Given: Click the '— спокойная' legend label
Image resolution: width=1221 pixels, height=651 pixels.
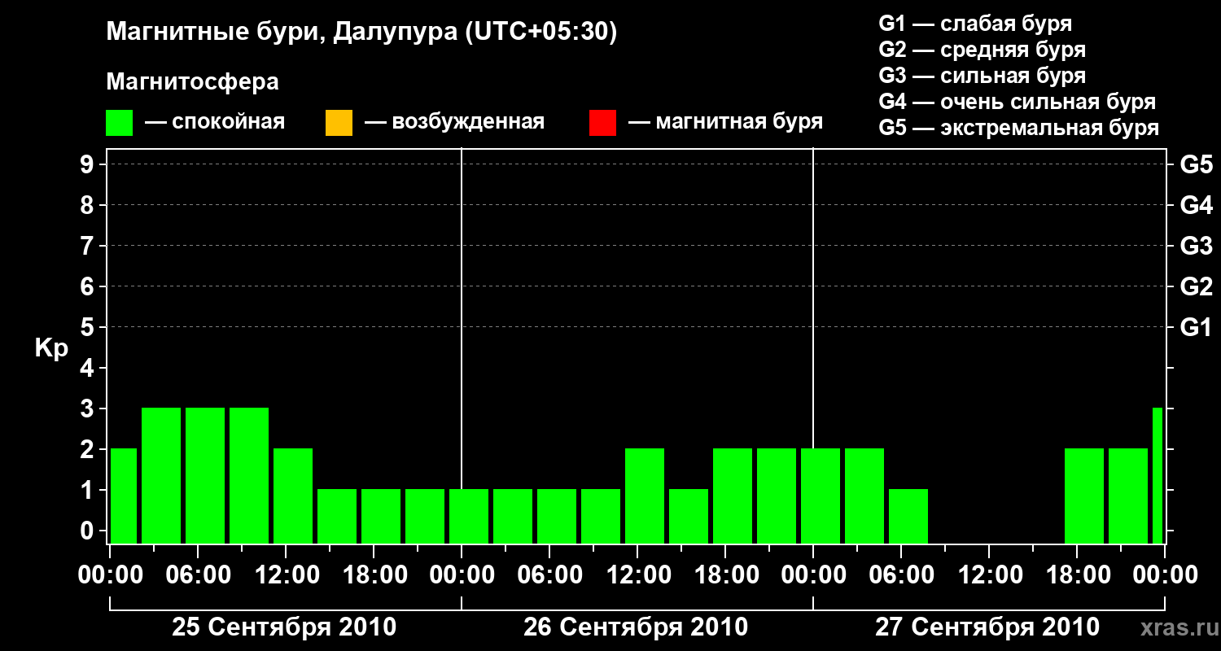Looking at the screenshot, I should pos(215,122).
